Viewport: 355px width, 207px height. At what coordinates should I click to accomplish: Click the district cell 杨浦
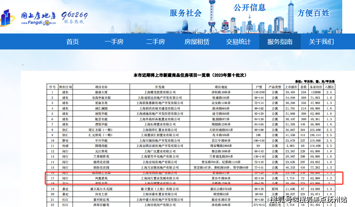(x=65, y=146)
